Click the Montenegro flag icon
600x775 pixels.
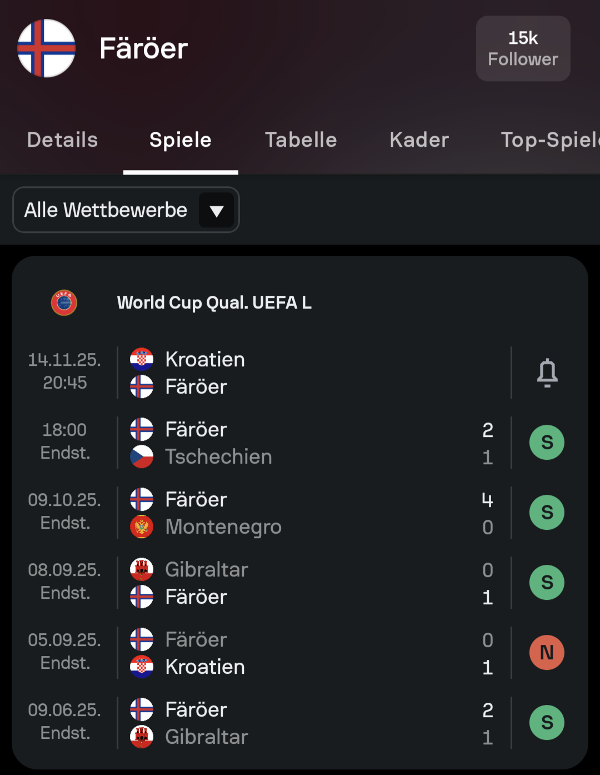(142, 526)
